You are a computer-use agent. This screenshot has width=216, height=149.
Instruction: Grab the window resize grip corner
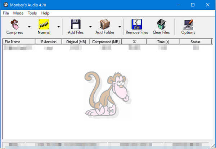click(x=213, y=146)
